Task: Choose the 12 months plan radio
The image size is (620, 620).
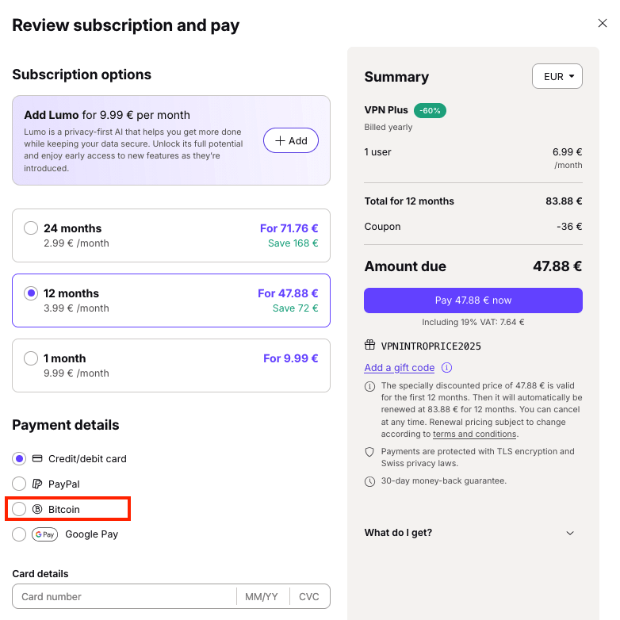Action: coord(31,293)
